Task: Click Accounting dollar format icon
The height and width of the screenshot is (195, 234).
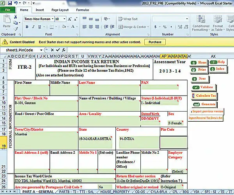Action: click(x=155, y=27)
